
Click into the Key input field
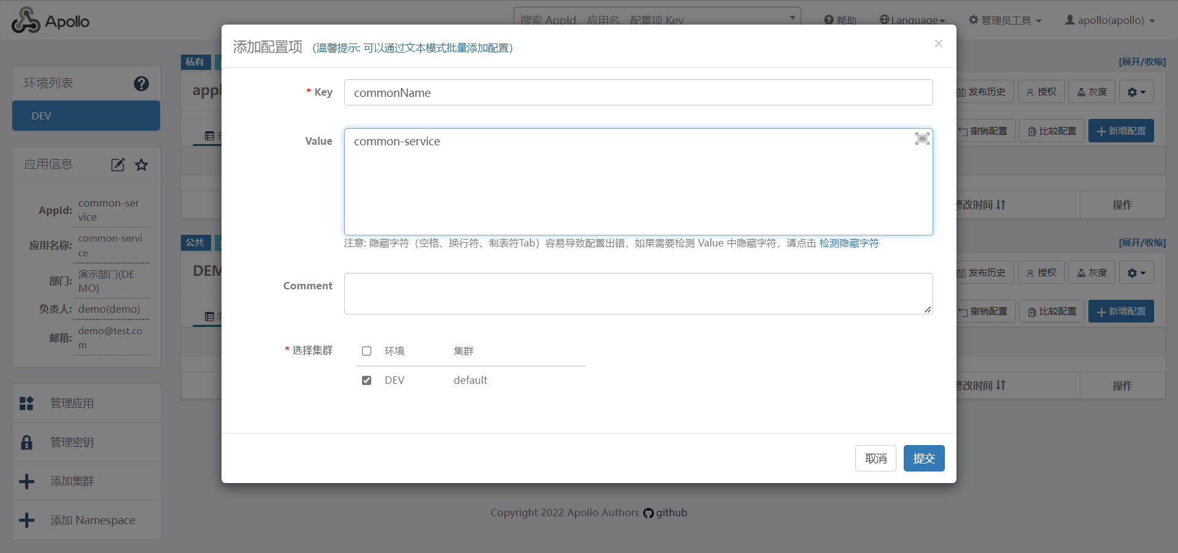(x=638, y=93)
